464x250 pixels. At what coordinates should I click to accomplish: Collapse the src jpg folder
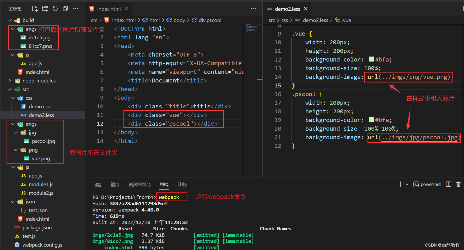tap(16, 132)
